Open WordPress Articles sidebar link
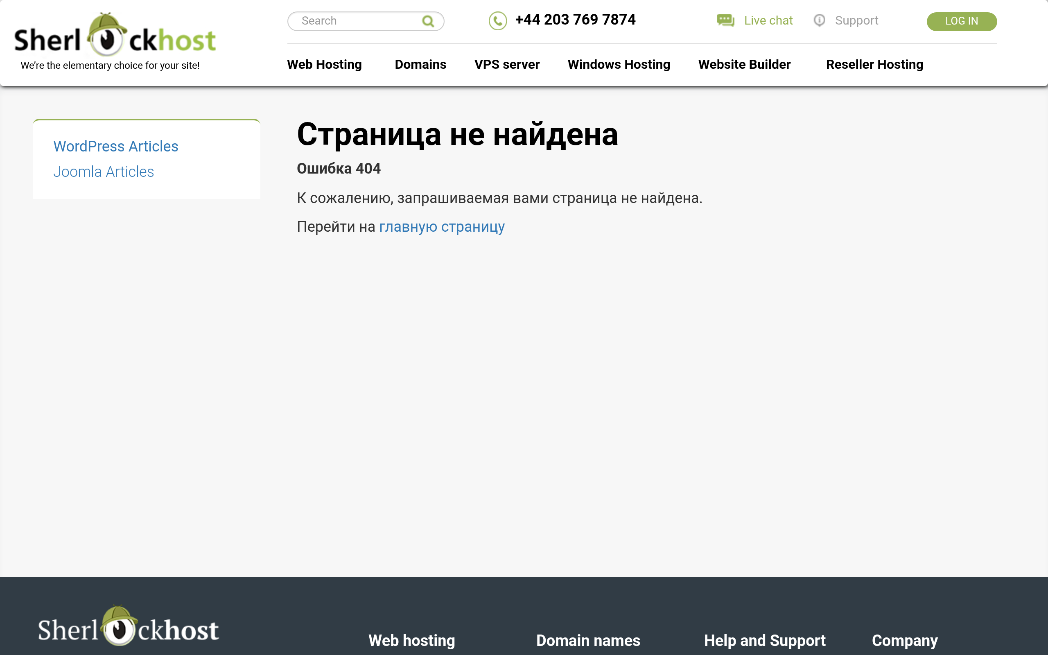This screenshot has height=655, width=1048. point(115,147)
